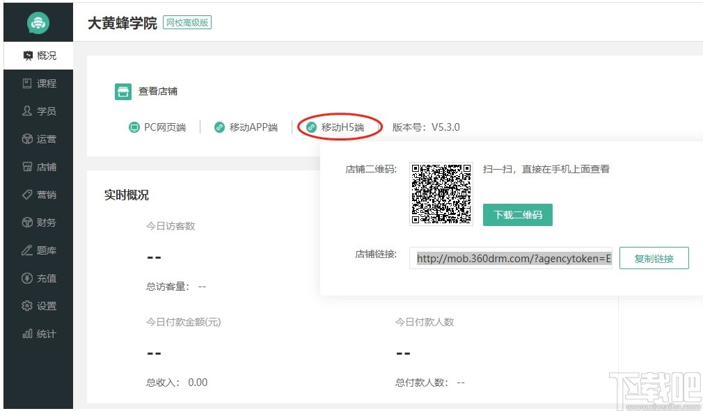The image size is (703, 411).
Task: Click the 下载二维码 download button
Action: tap(517, 215)
